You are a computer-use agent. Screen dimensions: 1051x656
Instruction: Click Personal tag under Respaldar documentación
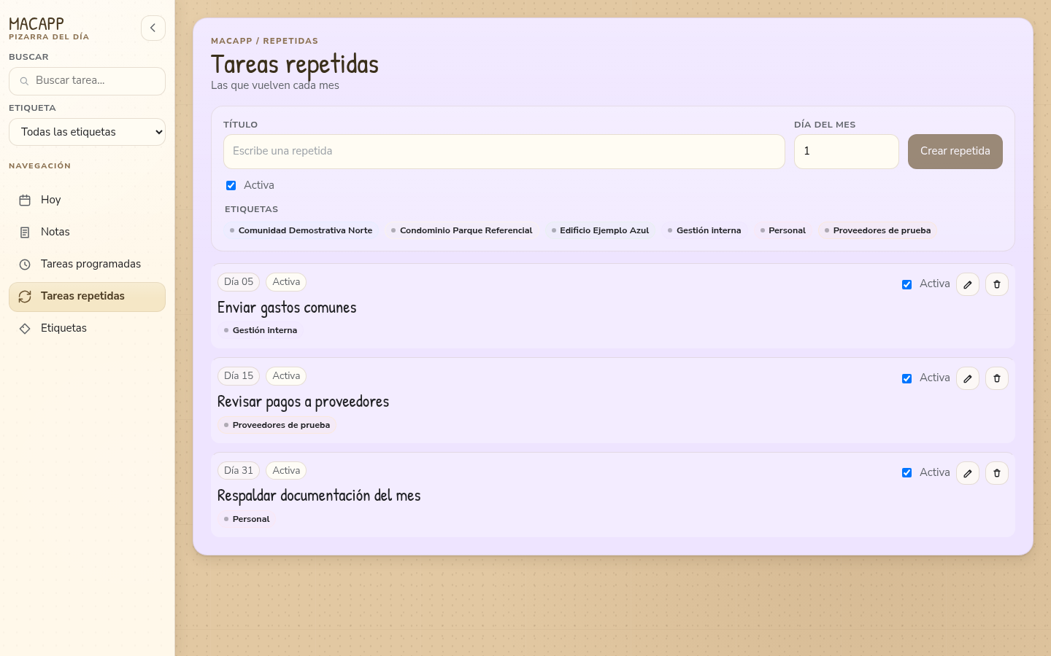(247, 519)
